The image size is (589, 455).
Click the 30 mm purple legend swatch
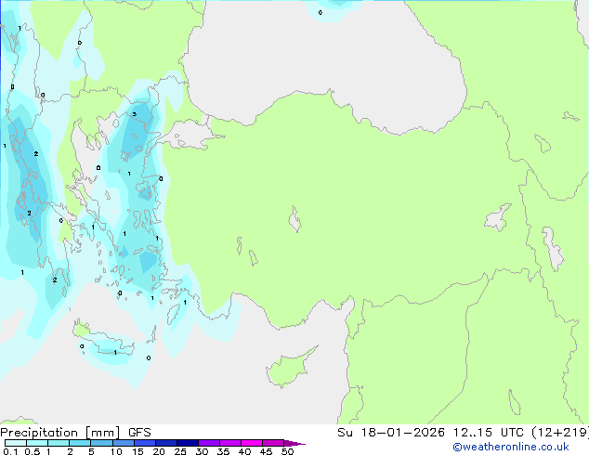[209, 443]
